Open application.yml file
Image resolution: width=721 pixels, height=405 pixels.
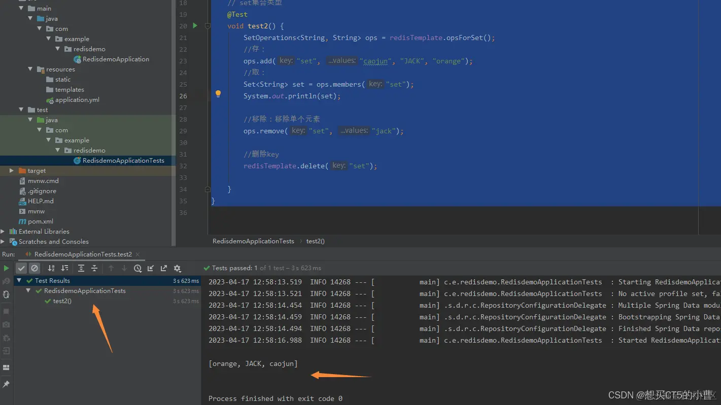(x=77, y=99)
